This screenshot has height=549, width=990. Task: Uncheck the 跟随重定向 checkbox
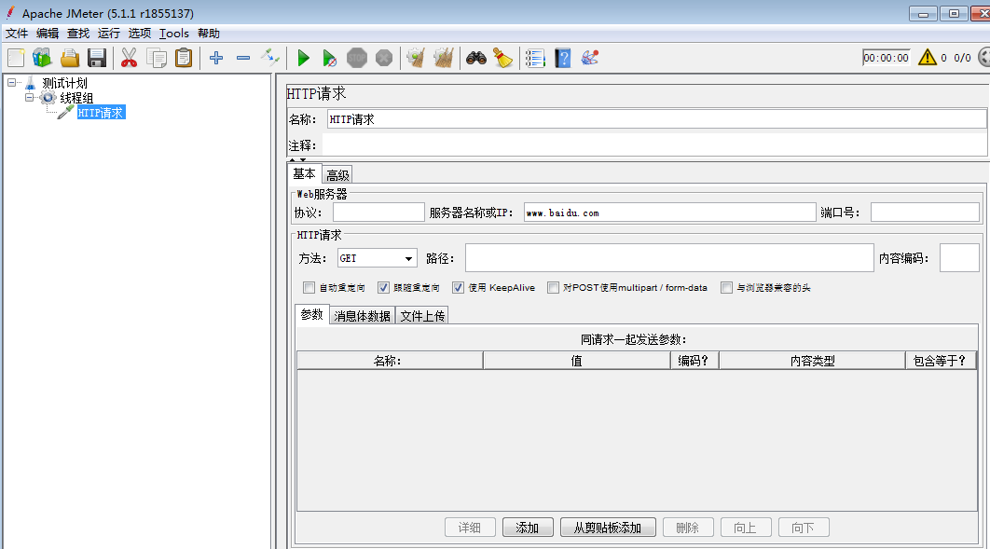[x=383, y=288]
